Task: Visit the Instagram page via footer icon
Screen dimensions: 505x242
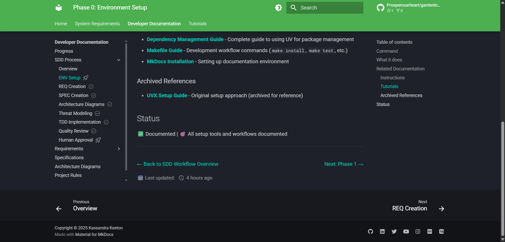Action: [x=418, y=231]
